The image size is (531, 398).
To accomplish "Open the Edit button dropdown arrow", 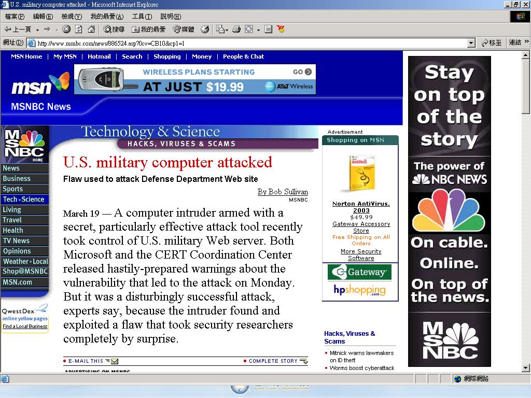I will click(258, 30).
